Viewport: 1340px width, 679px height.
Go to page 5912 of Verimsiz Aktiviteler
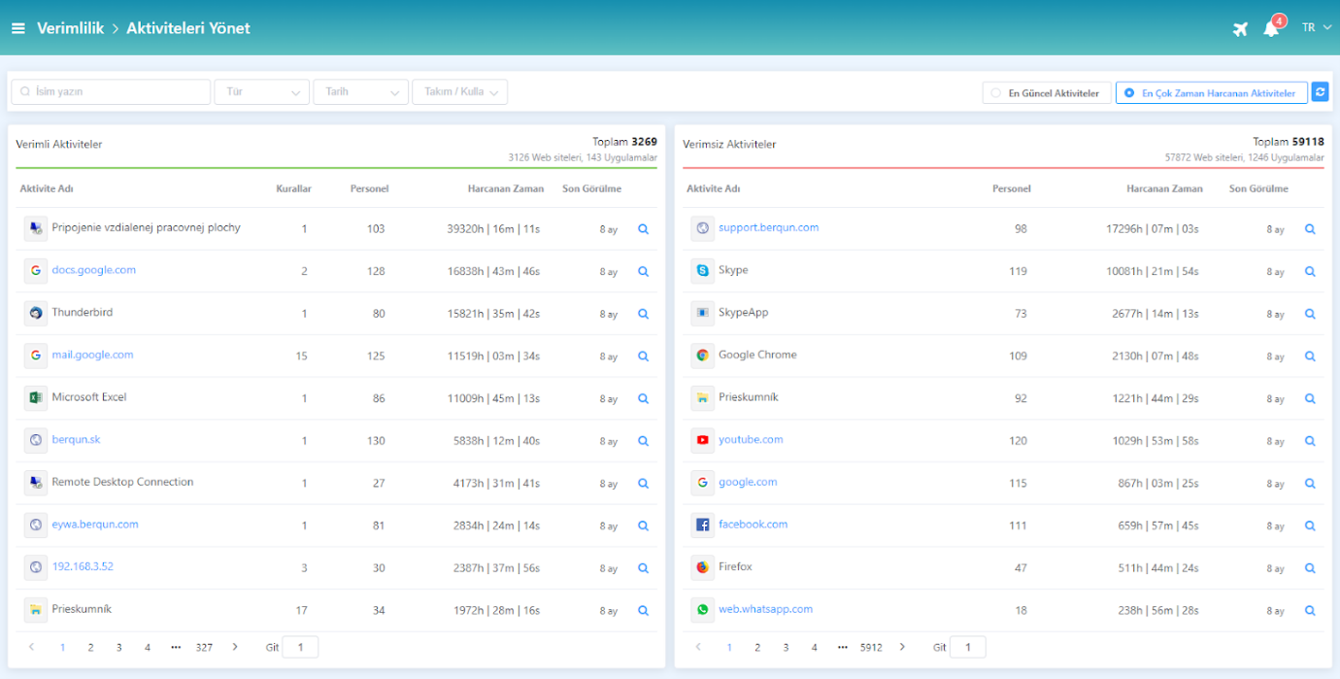pyautogui.click(x=871, y=647)
